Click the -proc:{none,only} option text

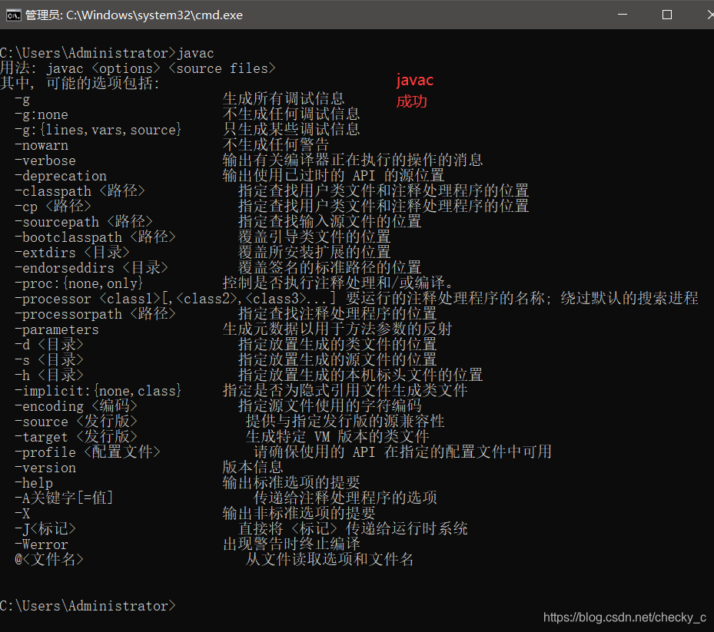pos(79,283)
